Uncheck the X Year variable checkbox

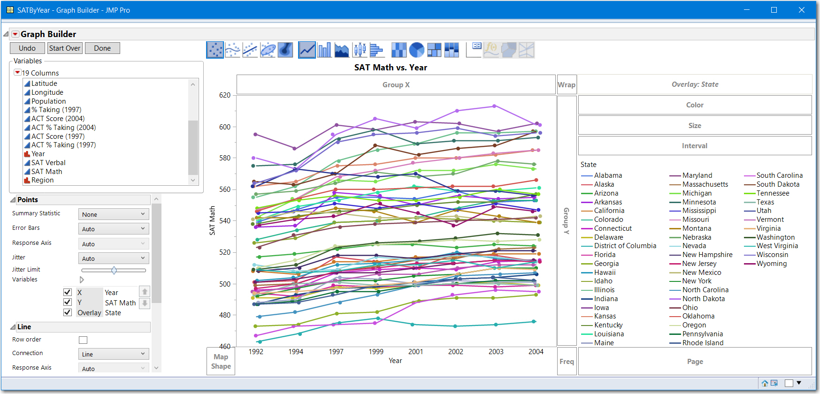tap(68, 292)
